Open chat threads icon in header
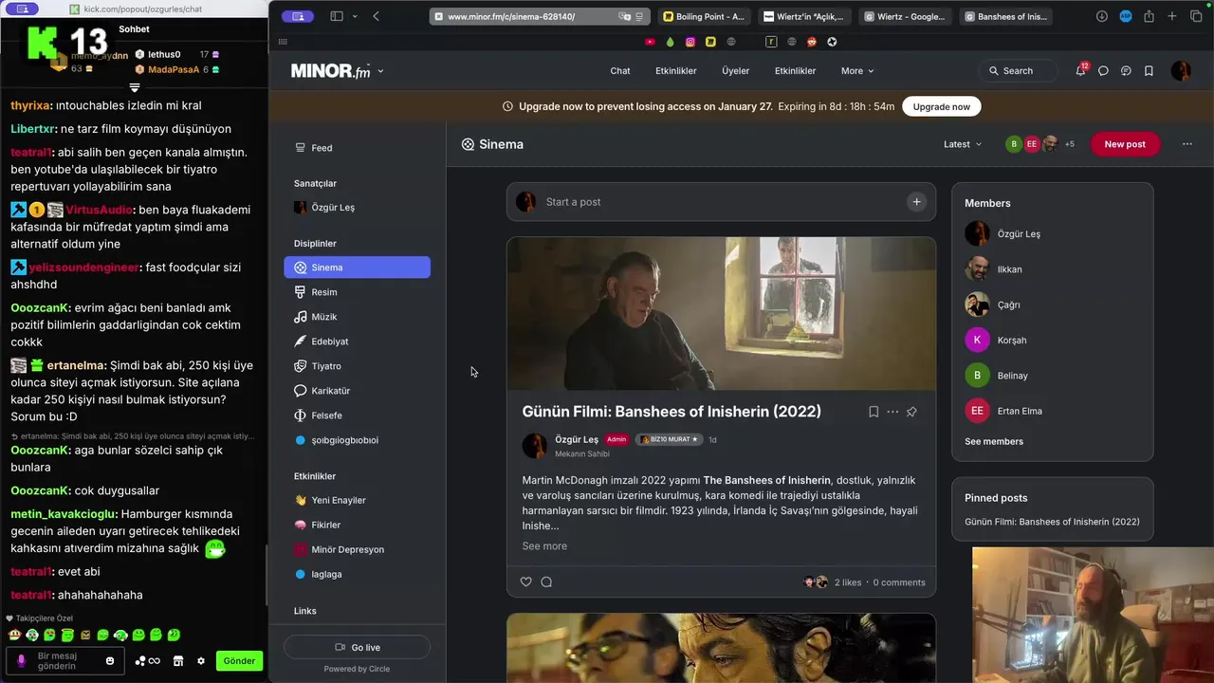Image resolution: width=1214 pixels, height=683 pixels. (1126, 71)
